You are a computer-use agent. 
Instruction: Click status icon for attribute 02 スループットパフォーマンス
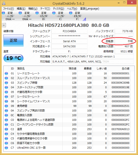6,78
